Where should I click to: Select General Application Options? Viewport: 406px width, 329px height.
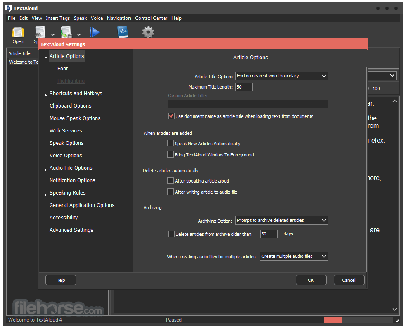(x=82, y=205)
